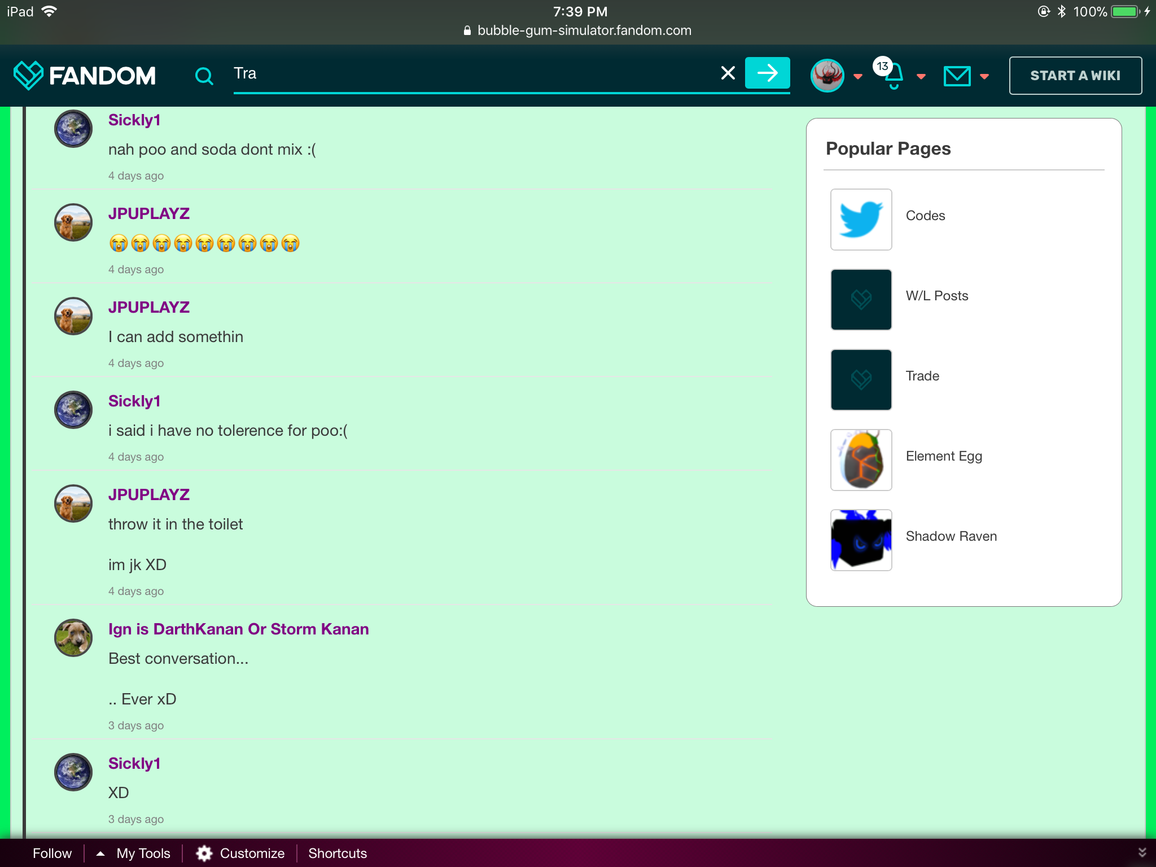
Task: Click the user profile avatar icon
Action: 827,75
